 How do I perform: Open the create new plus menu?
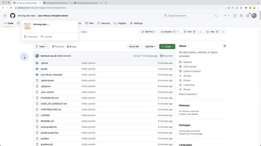tap(227, 15)
